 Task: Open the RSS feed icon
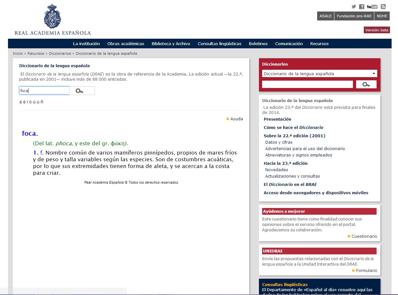tap(383, 7)
